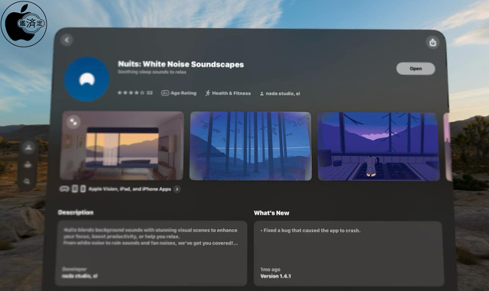Viewport: 489px width, 291px height.
Task: Click the 1mo ago timestamp
Action: pos(270,270)
